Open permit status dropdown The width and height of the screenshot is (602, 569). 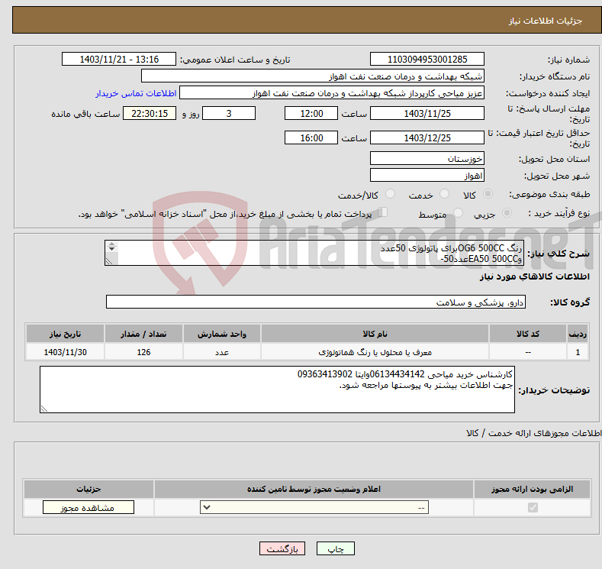pos(314,508)
